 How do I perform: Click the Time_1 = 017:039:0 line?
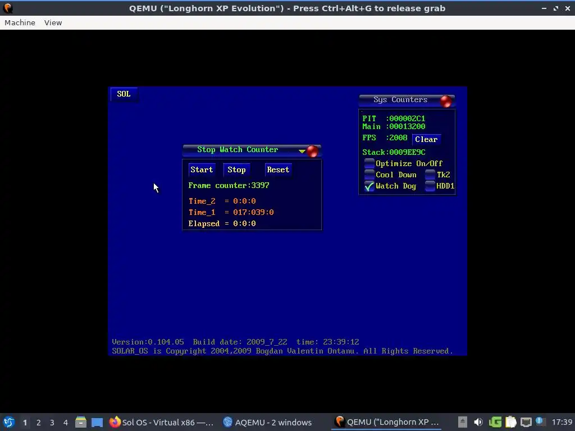[231, 212]
